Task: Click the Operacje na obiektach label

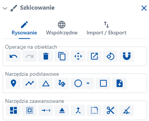Action: click(31, 47)
